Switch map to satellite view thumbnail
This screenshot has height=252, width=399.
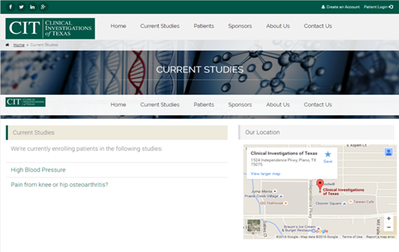tap(253, 226)
